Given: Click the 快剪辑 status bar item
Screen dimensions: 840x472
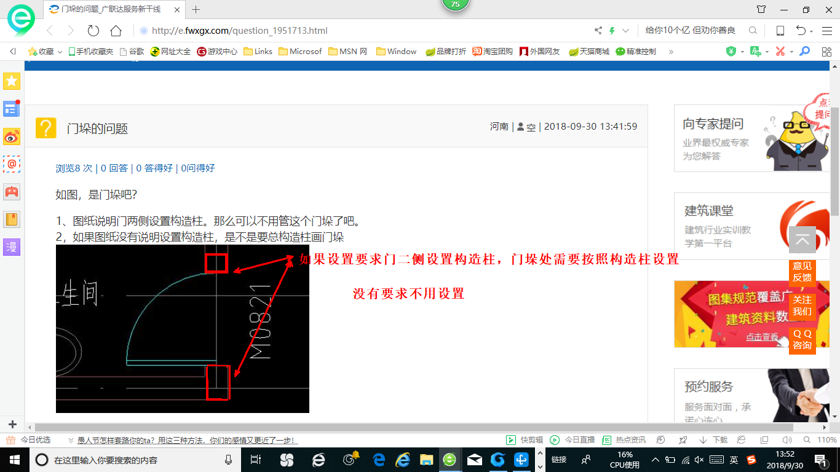Looking at the screenshot, I should pos(526,440).
